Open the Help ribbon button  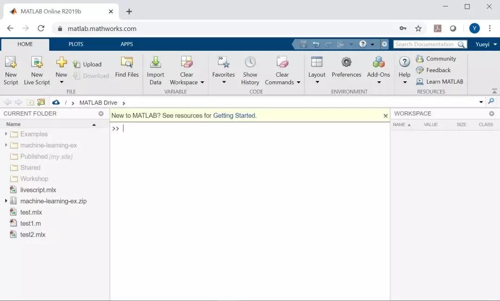point(404,71)
